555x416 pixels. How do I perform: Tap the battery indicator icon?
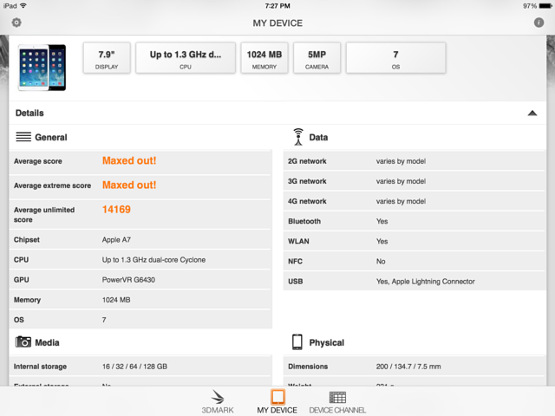(545, 6)
